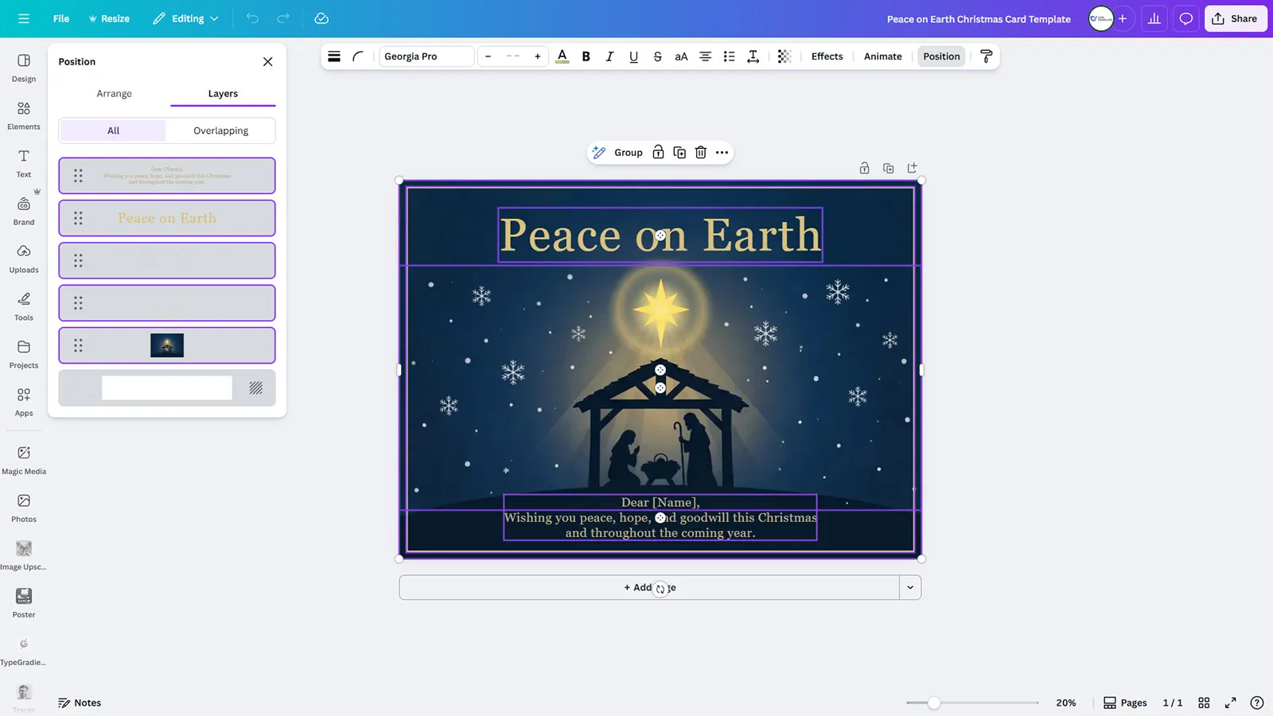Viewport: 1273px width, 716px height.
Task: Group the selected elements
Action: point(627,152)
